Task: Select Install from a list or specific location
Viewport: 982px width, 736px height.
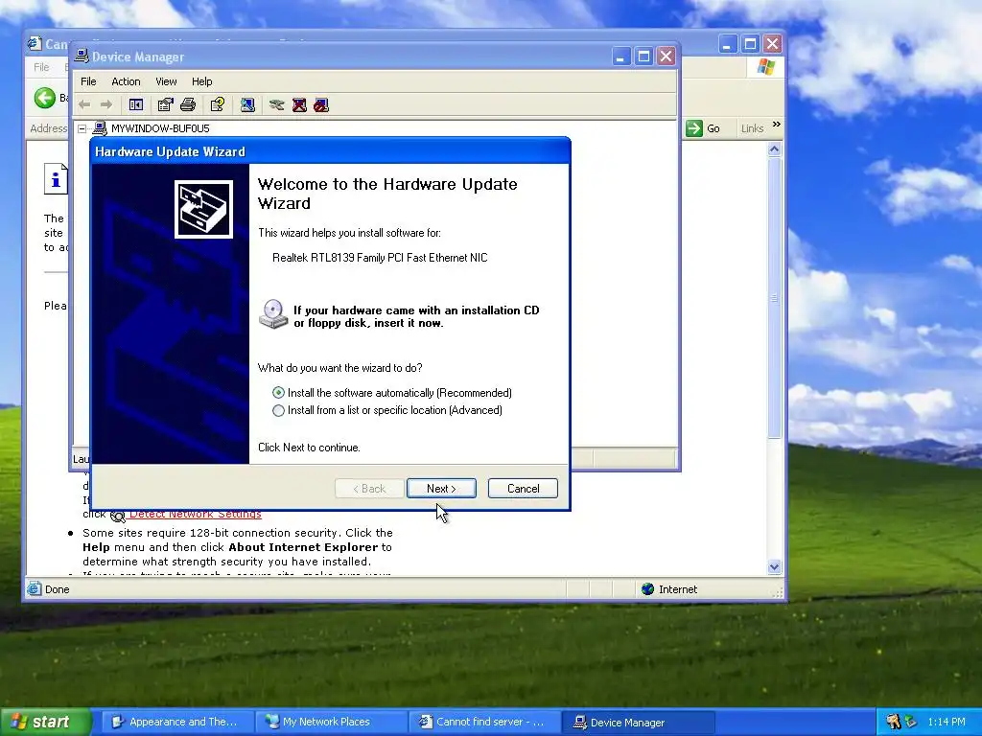Action: 387,410
